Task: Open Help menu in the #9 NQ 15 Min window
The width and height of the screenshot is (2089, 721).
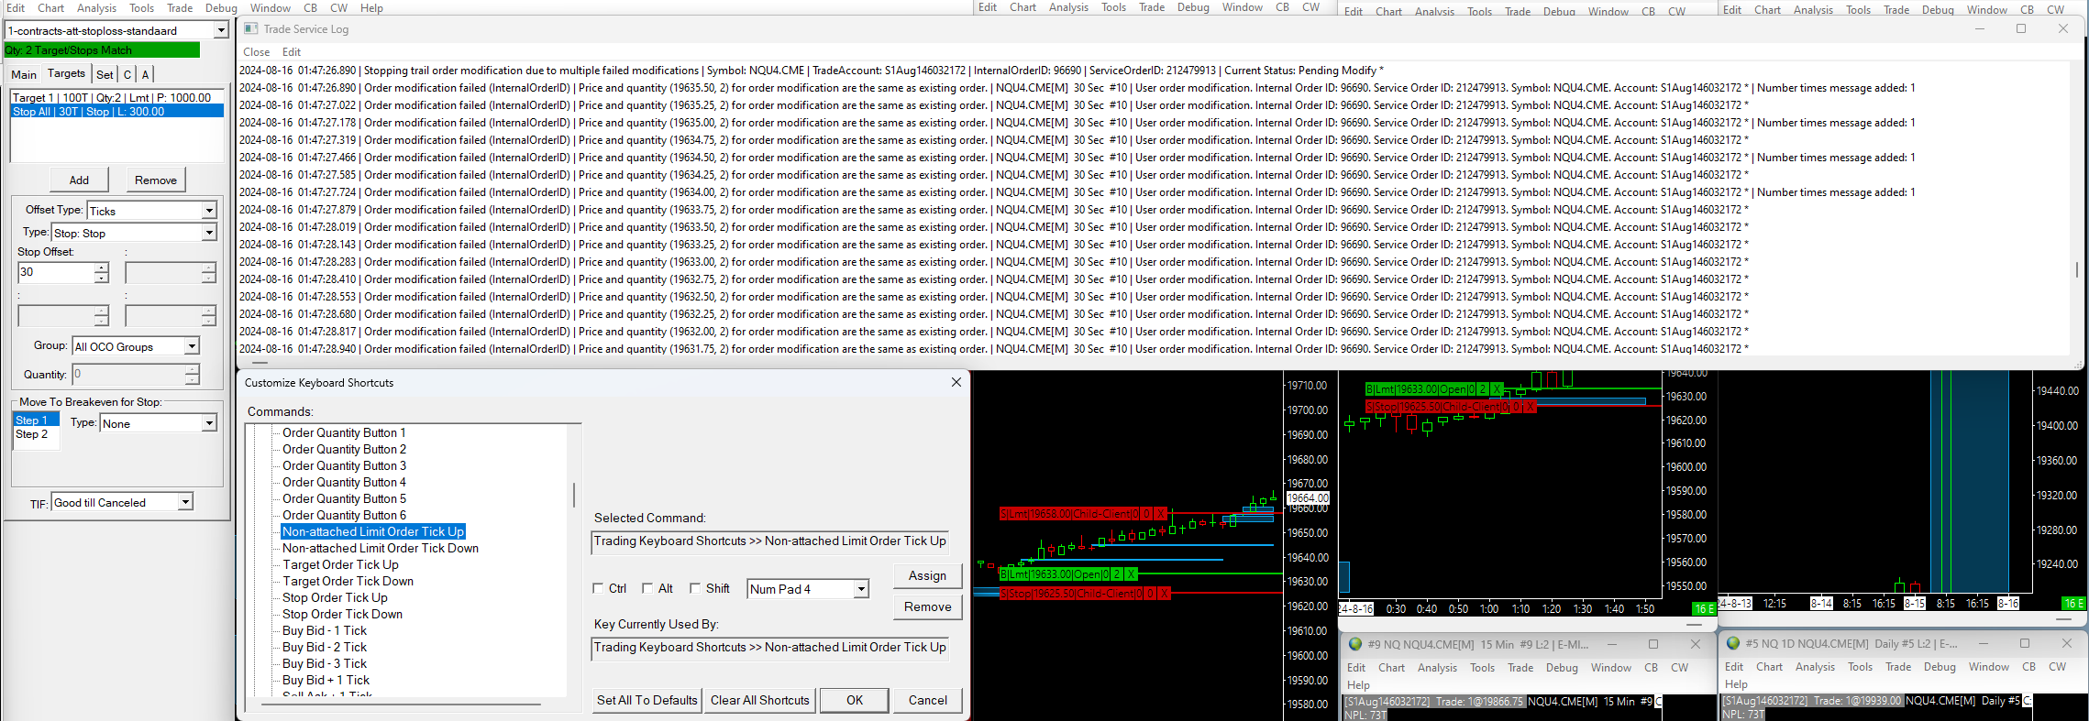Action: pyautogui.click(x=1358, y=685)
